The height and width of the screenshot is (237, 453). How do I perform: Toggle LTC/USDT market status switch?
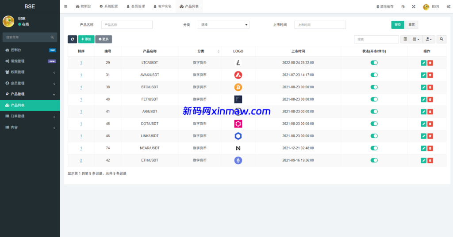coord(374,63)
